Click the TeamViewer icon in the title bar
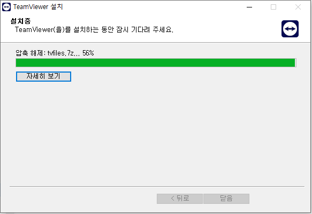 pyautogui.click(x=6, y=7)
